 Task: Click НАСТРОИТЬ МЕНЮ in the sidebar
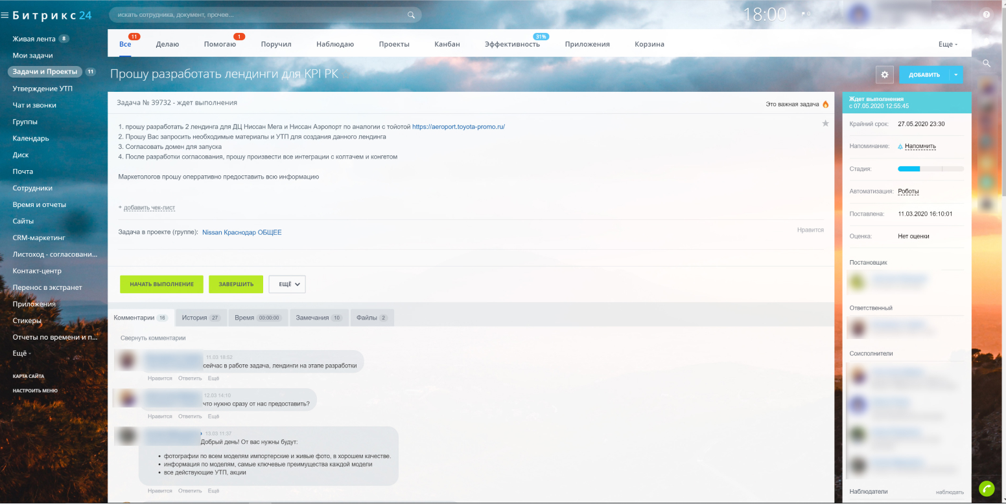pos(35,391)
